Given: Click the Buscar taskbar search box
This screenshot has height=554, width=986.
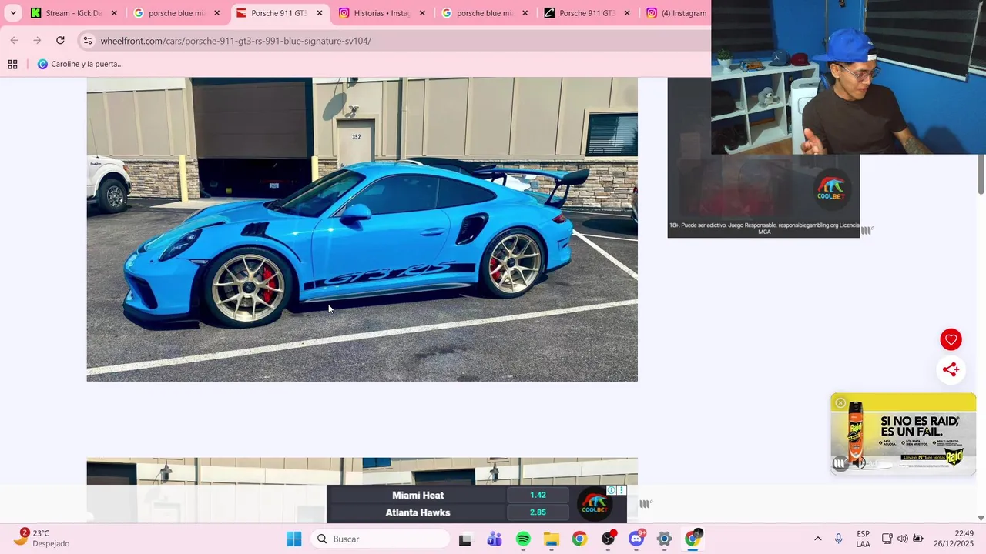Looking at the screenshot, I should pyautogui.click(x=381, y=539).
